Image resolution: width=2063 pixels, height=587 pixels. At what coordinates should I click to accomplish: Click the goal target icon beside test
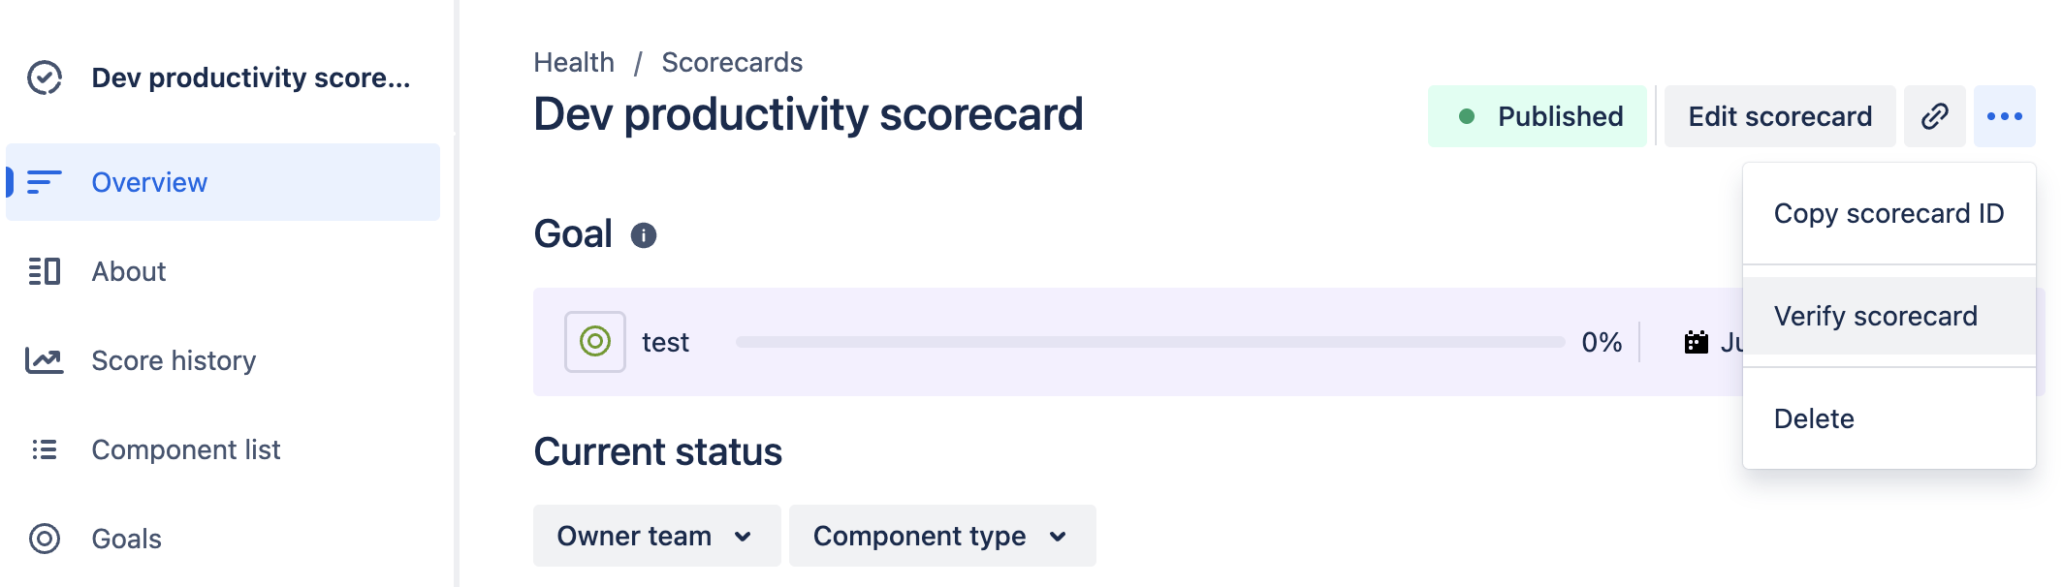click(x=594, y=341)
